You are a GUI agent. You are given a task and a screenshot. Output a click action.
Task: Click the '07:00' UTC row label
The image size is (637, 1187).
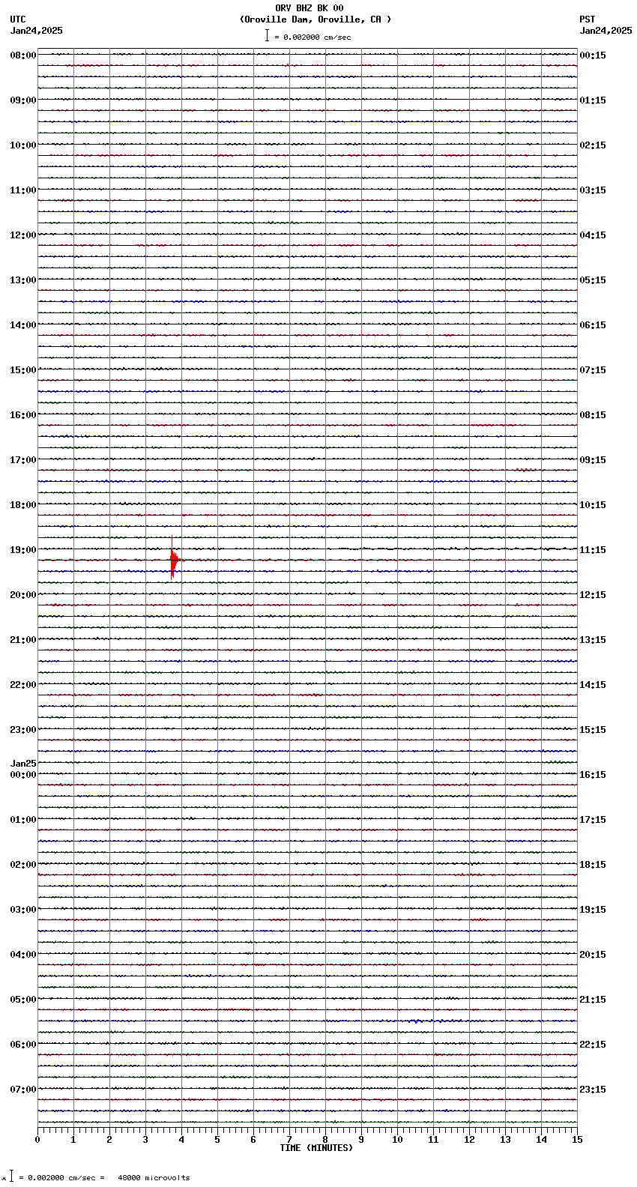(x=23, y=1090)
